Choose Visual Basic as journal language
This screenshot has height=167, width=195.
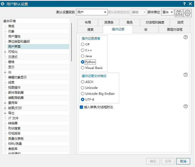pyautogui.click(x=83, y=68)
